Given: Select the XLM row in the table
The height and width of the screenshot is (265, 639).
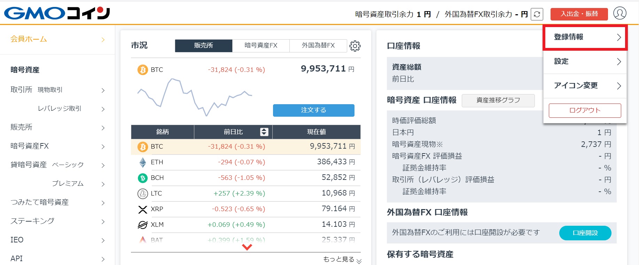Looking at the screenshot, I should tap(246, 225).
